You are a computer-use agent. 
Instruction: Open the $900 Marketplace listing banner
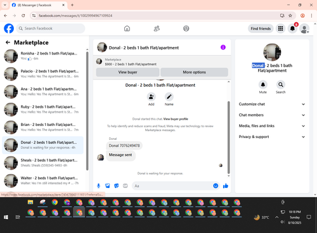(162, 62)
